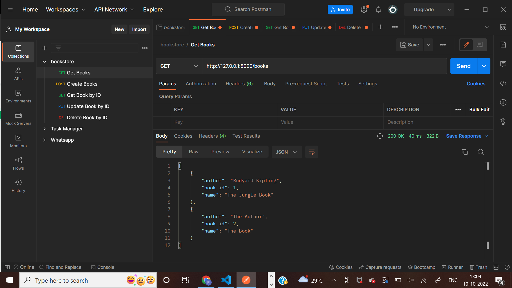This screenshot has width=512, height=288.
Task: Open the Workspaces menu
Action: (x=65, y=9)
